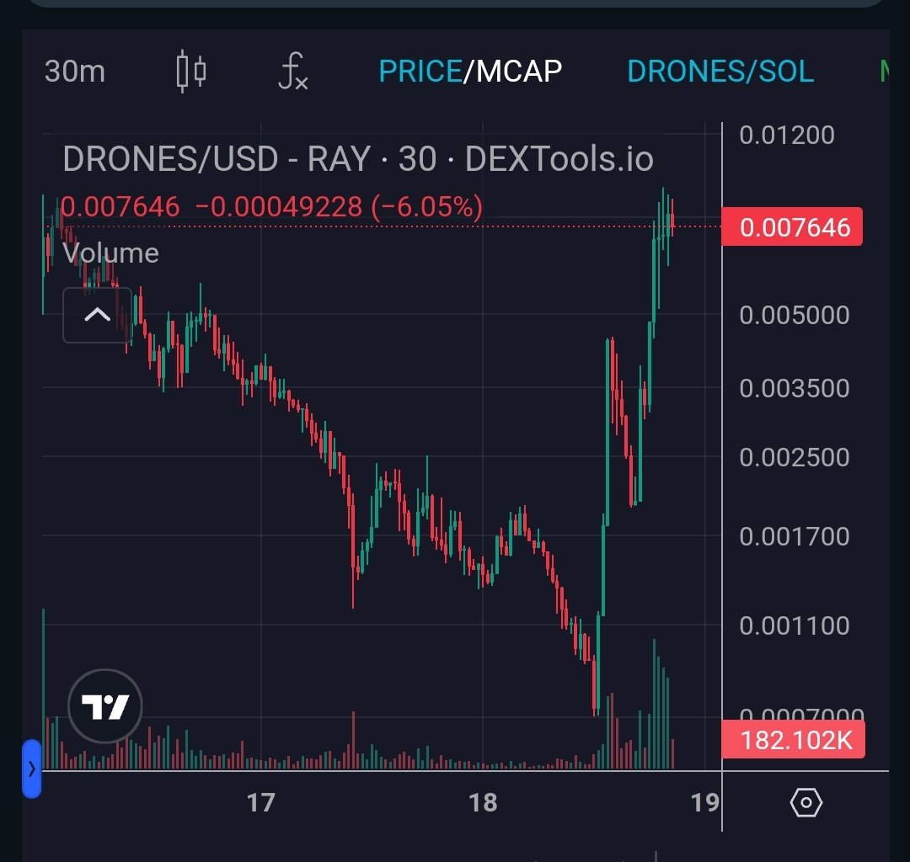910x862 pixels.
Task: Click the 0.003500 price axis value
Action: click(795, 388)
